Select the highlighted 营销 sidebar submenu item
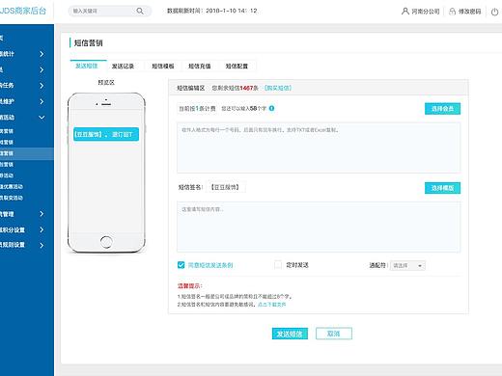 click(27, 153)
